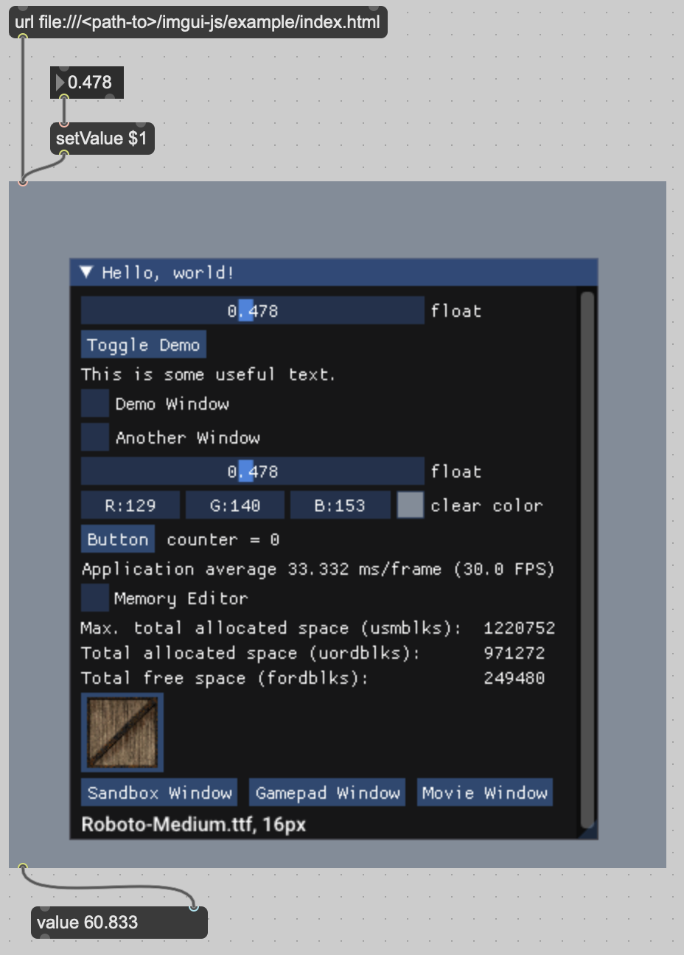This screenshot has width=684, height=955.
Task: Click the fordblks value 249480
Action: tap(514, 678)
